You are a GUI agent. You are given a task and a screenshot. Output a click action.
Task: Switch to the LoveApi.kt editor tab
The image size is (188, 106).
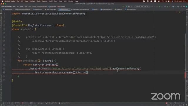coord(118,9)
